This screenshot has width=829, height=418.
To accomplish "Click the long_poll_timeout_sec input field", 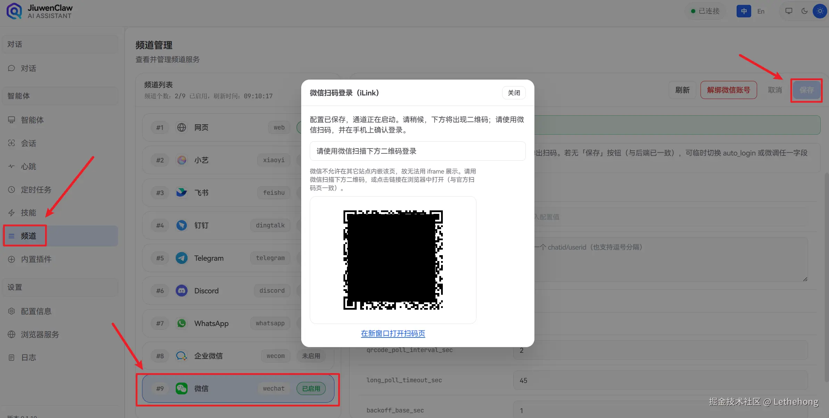I will pos(660,380).
